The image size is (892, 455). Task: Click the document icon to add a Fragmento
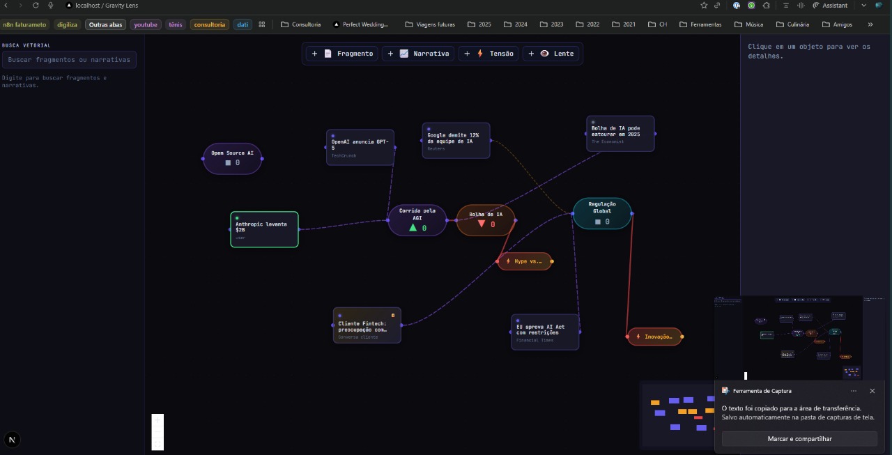tap(328, 53)
